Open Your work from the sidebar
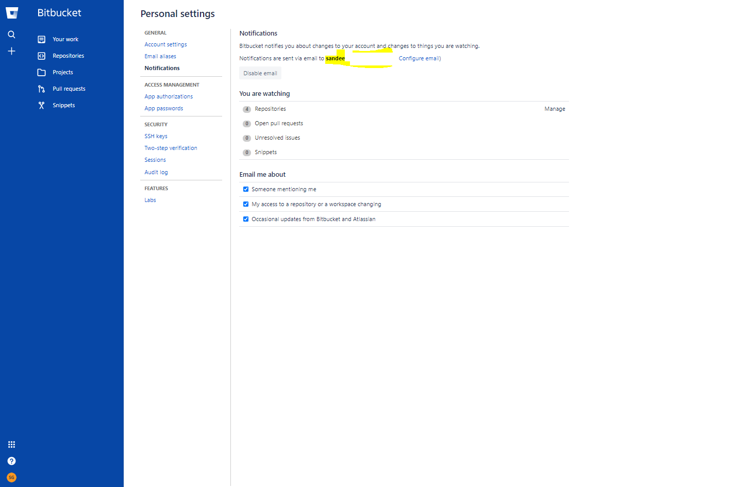The width and height of the screenshot is (753, 487). pyautogui.click(x=65, y=39)
